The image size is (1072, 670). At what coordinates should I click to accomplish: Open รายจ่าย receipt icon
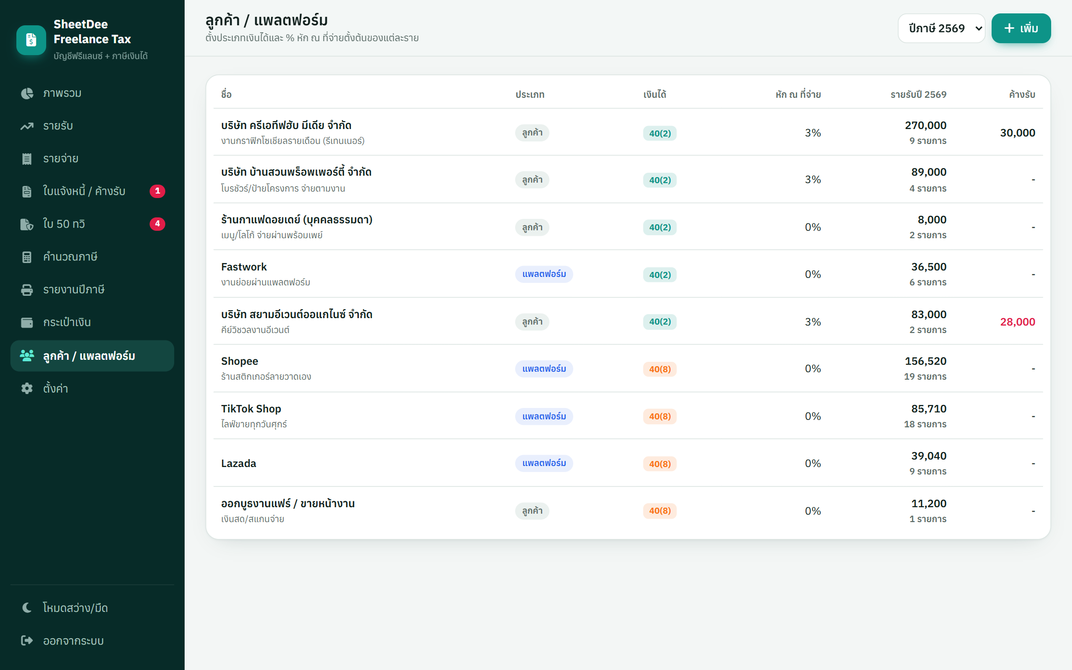point(27,159)
